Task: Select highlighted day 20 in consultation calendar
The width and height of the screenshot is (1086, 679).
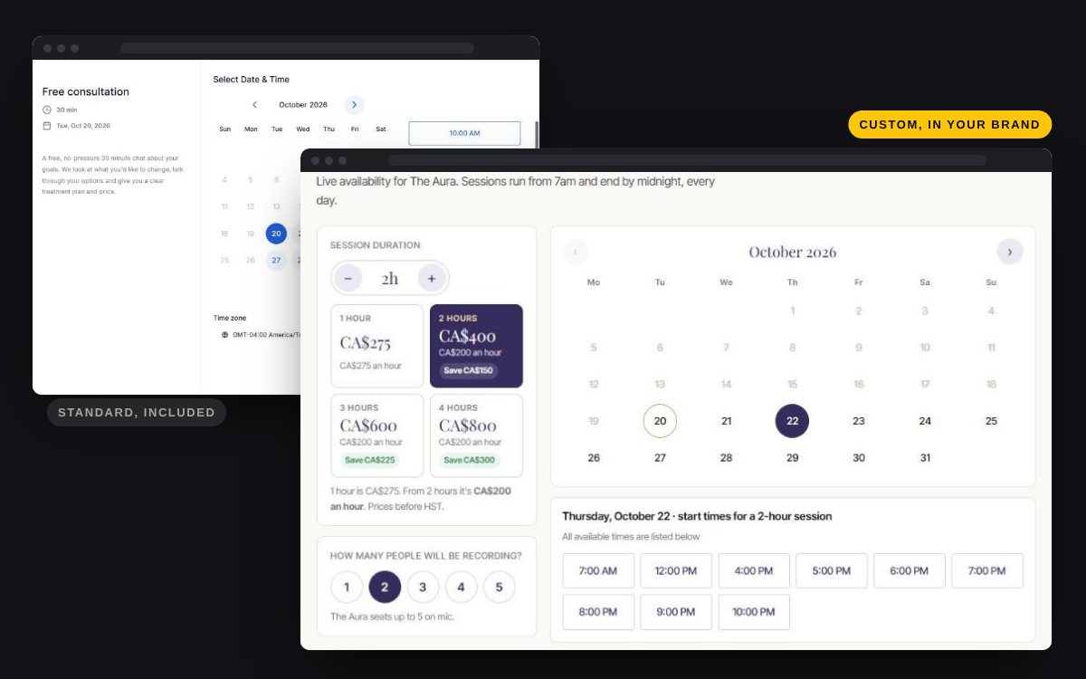Action: [x=276, y=234]
